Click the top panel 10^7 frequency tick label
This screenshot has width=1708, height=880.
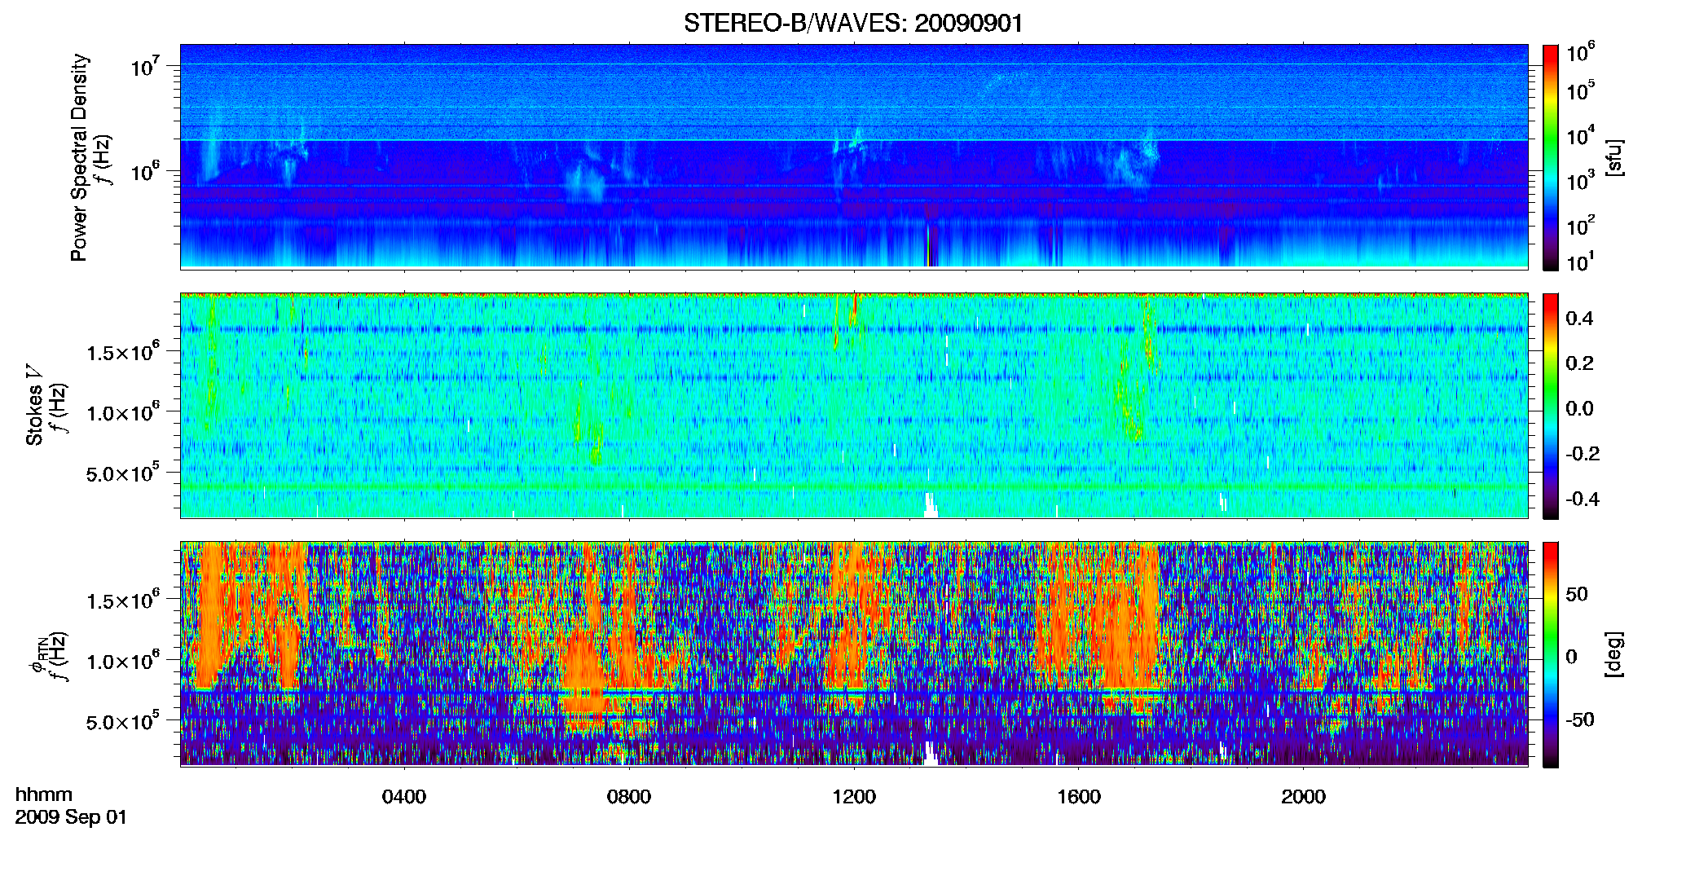(x=144, y=66)
